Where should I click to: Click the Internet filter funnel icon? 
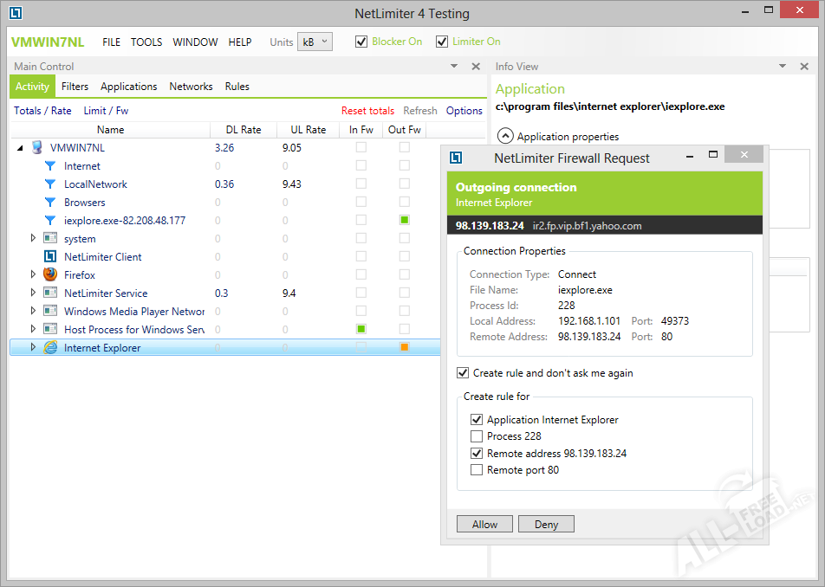[50, 166]
